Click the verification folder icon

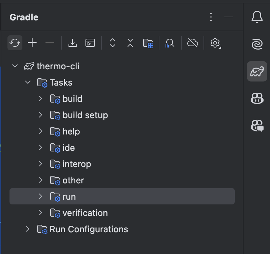(x=55, y=213)
